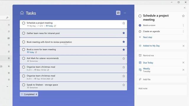
Task: Star 'Organise team christmas meal' Mon 10 Oct task
Action: (124, 67)
